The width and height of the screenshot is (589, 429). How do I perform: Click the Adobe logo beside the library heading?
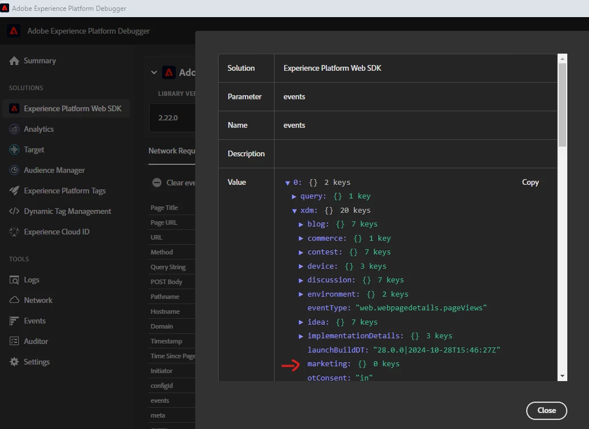tap(169, 72)
